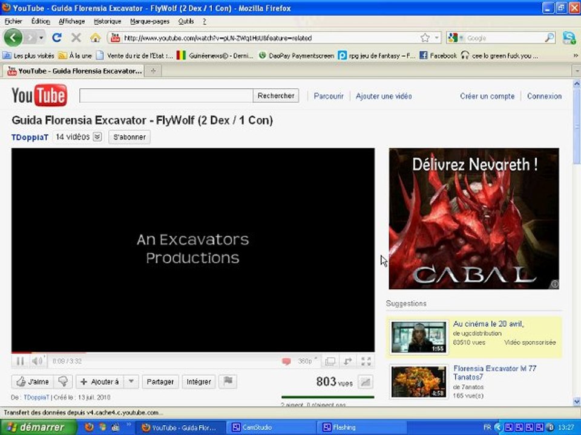This screenshot has height=435, width=581.
Task: Click the Rechercher button
Action: 276,96
